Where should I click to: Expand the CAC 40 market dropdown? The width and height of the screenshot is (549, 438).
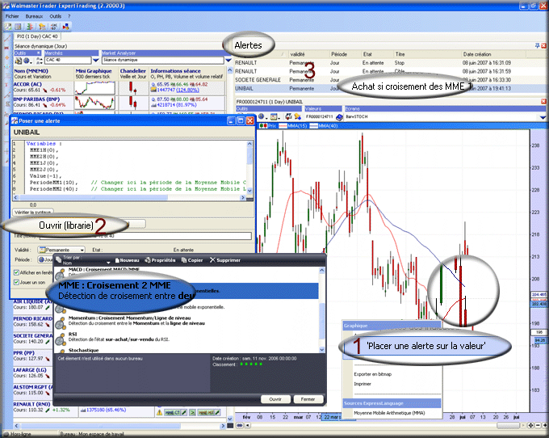(x=96, y=61)
